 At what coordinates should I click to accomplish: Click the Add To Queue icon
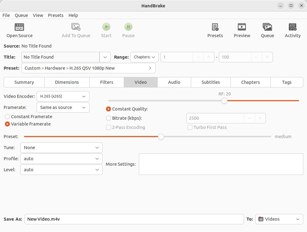(x=76, y=27)
